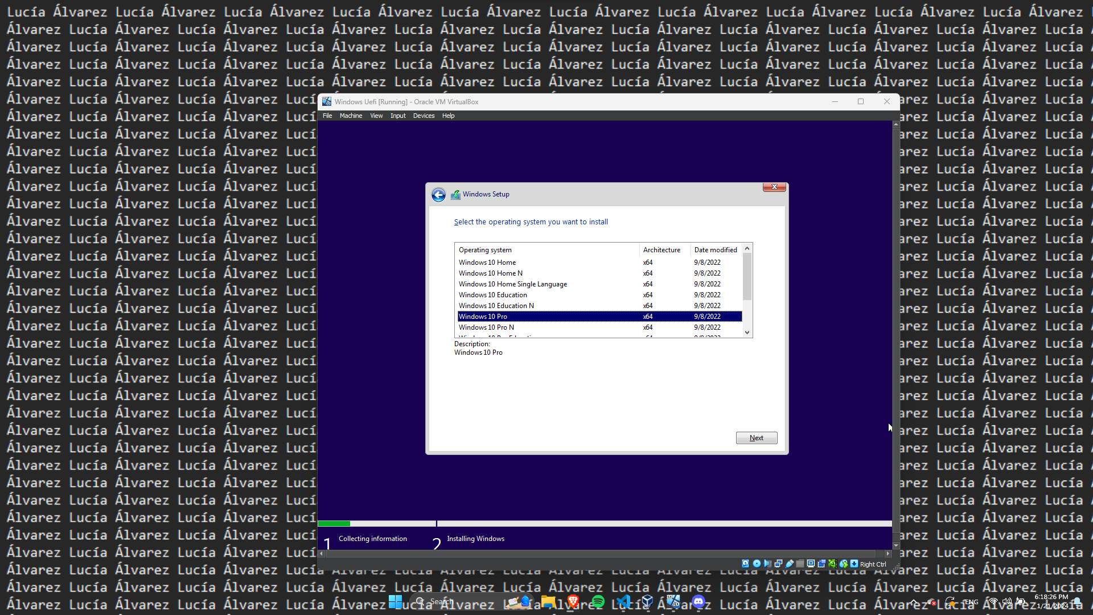Click the network adapters status icon

pyautogui.click(x=778, y=564)
